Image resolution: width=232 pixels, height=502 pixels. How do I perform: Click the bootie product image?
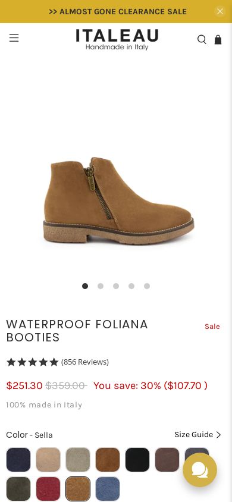click(118, 200)
